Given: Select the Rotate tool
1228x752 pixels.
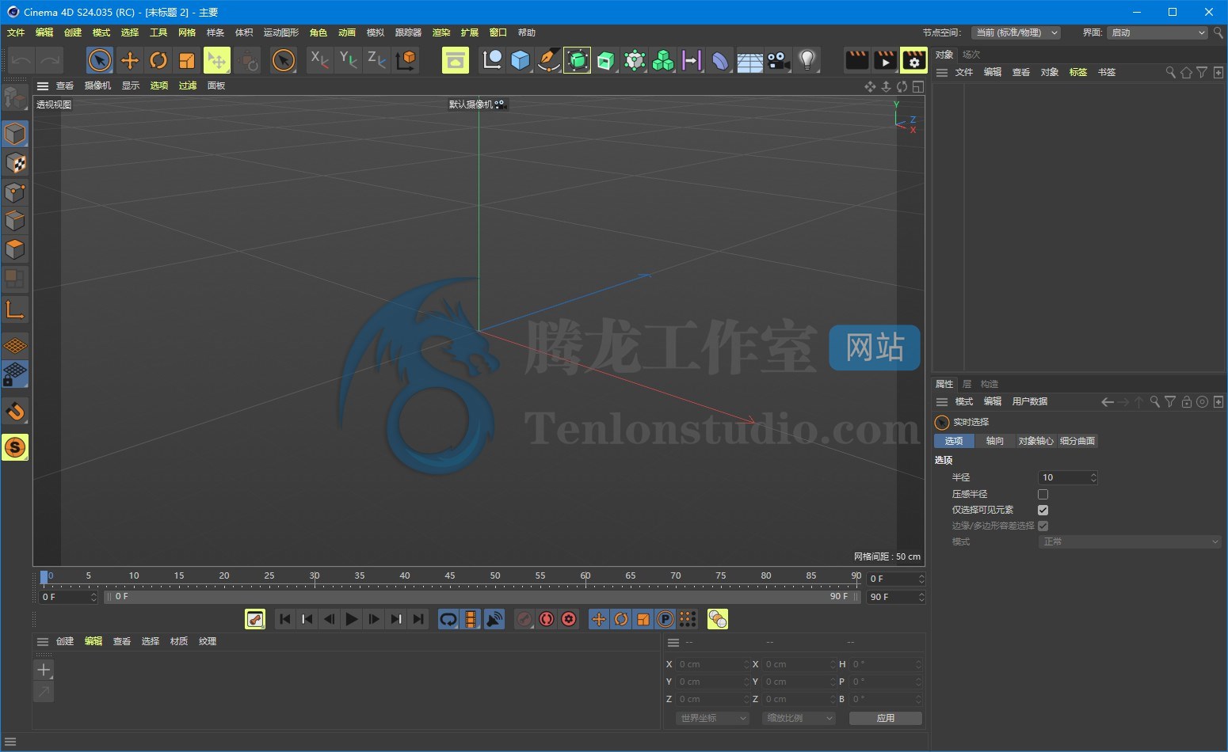Looking at the screenshot, I should [158, 60].
